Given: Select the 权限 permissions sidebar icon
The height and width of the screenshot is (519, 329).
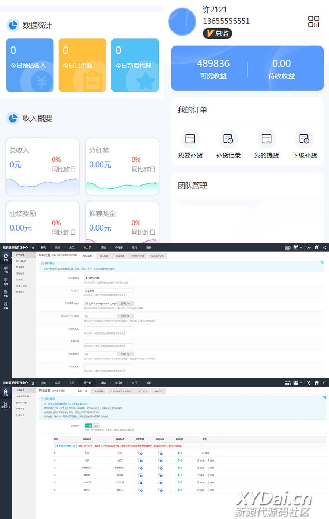Looking at the screenshot, I should click(5, 281).
